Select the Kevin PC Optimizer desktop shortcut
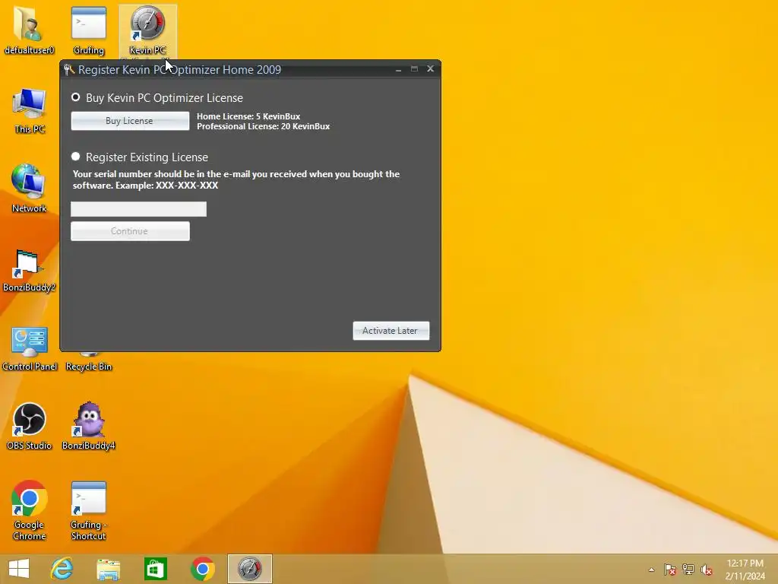778x584 pixels. tap(148, 30)
